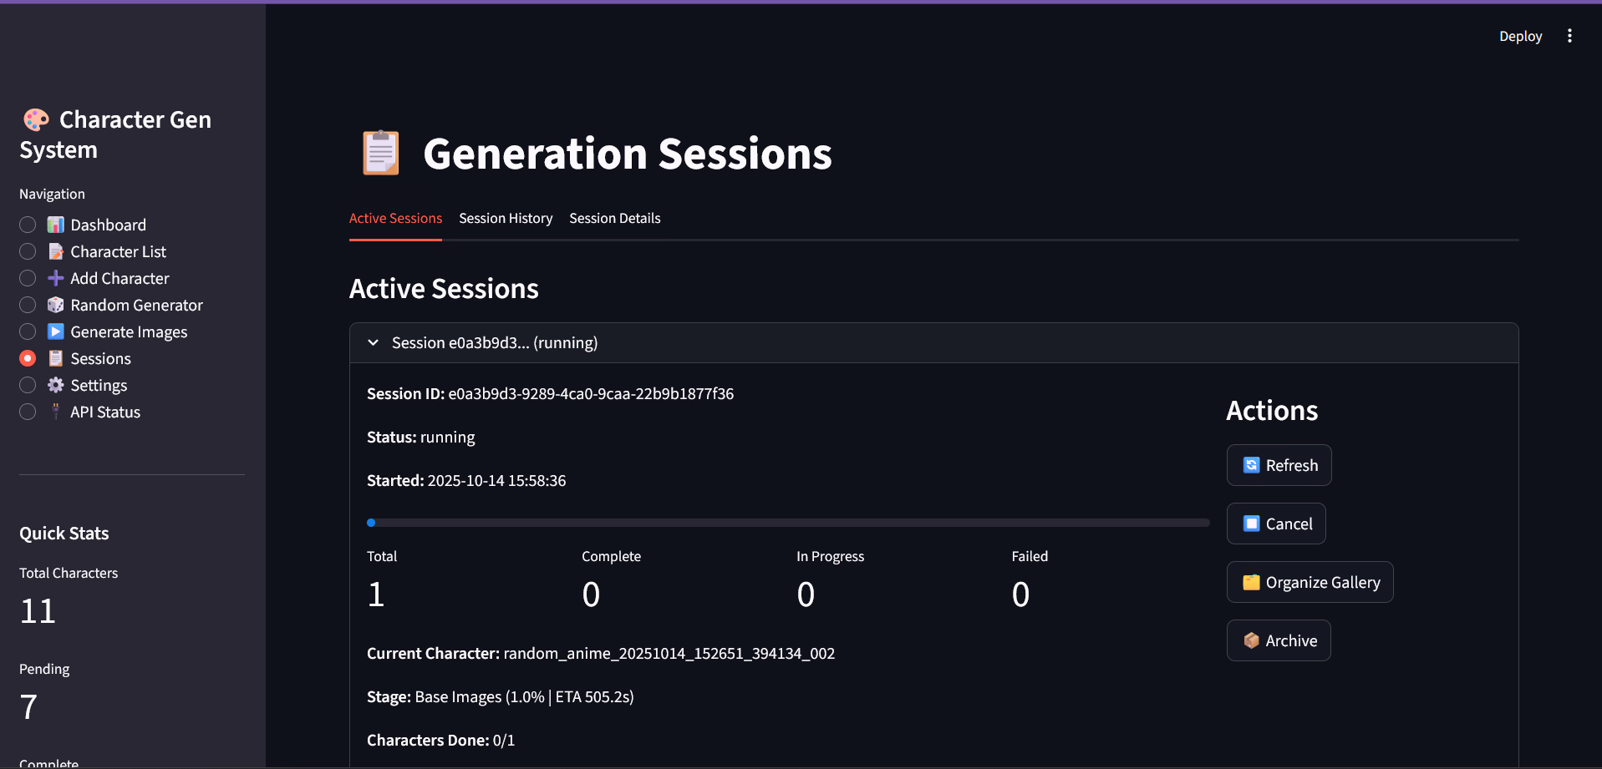Click the plus Add Character icon

point(56,278)
